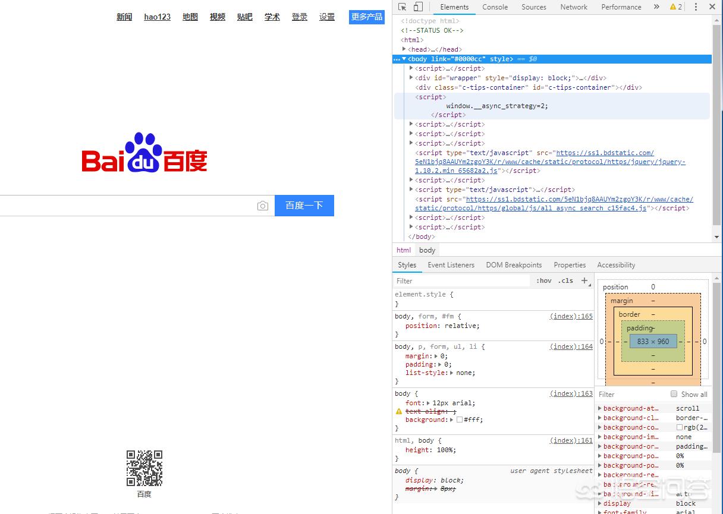Select the Styles tab
This screenshot has width=723, height=514.
(407, 265)
